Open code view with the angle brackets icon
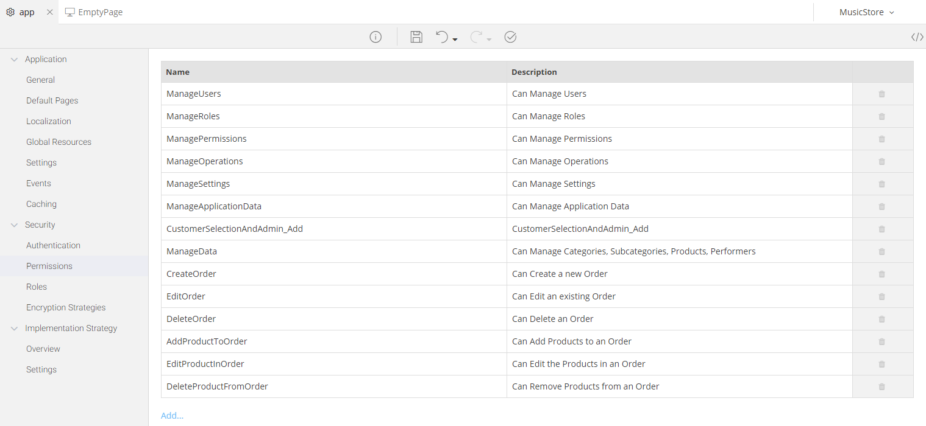 pos(917,37)
